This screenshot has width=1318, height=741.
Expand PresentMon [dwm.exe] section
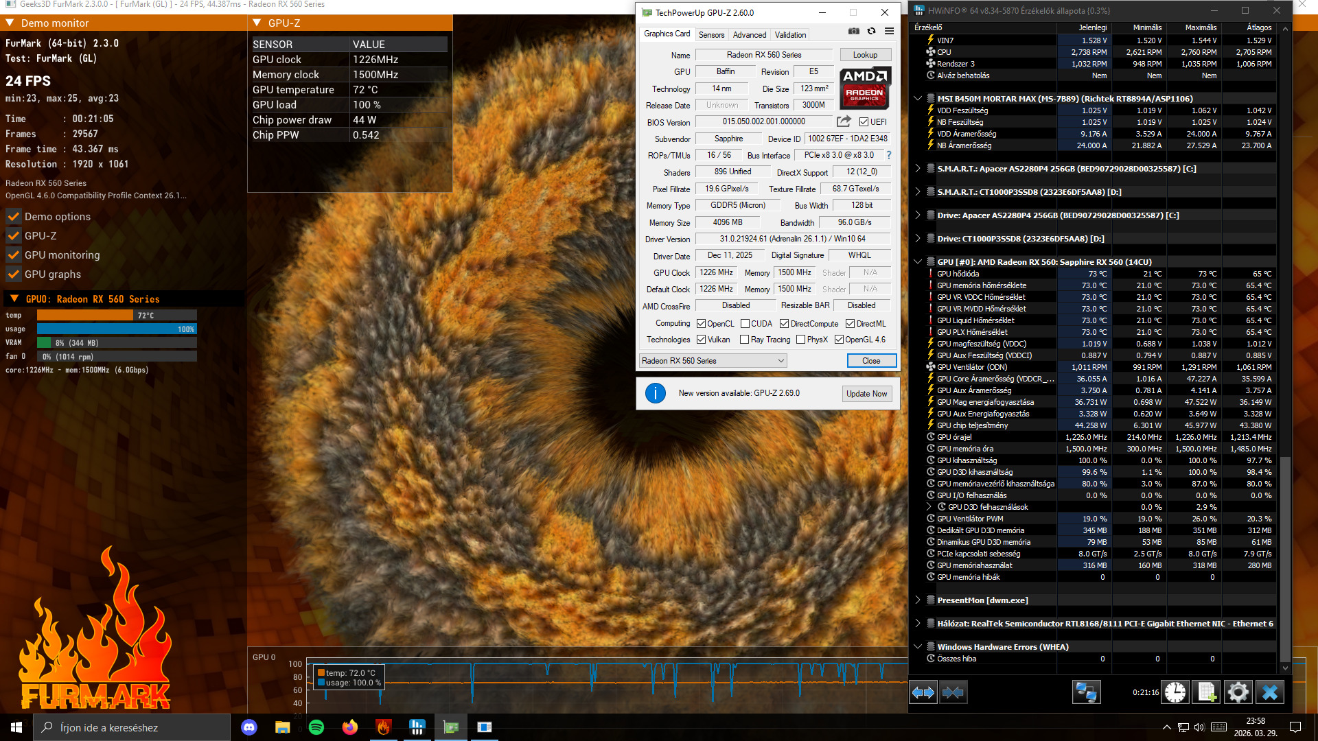click(918, 600)
